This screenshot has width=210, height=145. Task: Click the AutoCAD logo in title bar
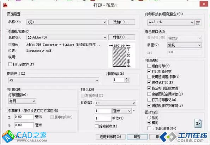6,5
